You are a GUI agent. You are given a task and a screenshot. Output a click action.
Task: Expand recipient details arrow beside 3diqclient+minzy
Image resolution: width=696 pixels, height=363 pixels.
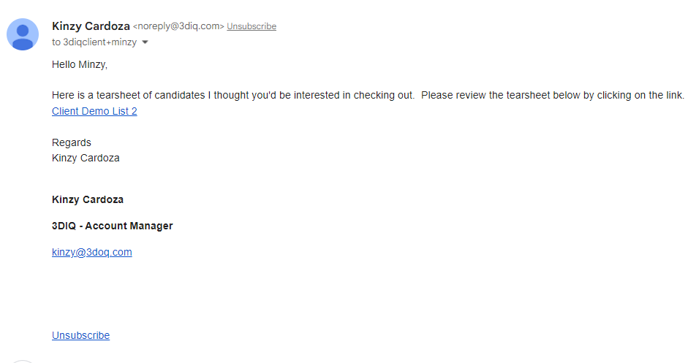[145, 42]
